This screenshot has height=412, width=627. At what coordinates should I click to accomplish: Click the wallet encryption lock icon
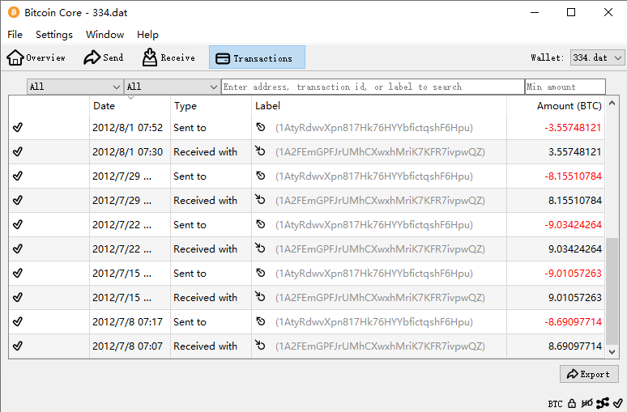[572, 403]
